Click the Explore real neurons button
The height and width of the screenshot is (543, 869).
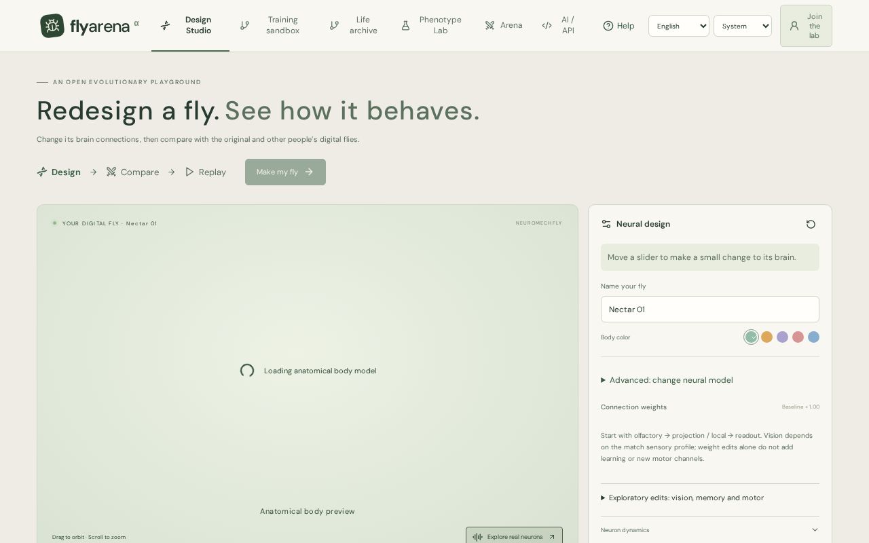tap(514, 536)
